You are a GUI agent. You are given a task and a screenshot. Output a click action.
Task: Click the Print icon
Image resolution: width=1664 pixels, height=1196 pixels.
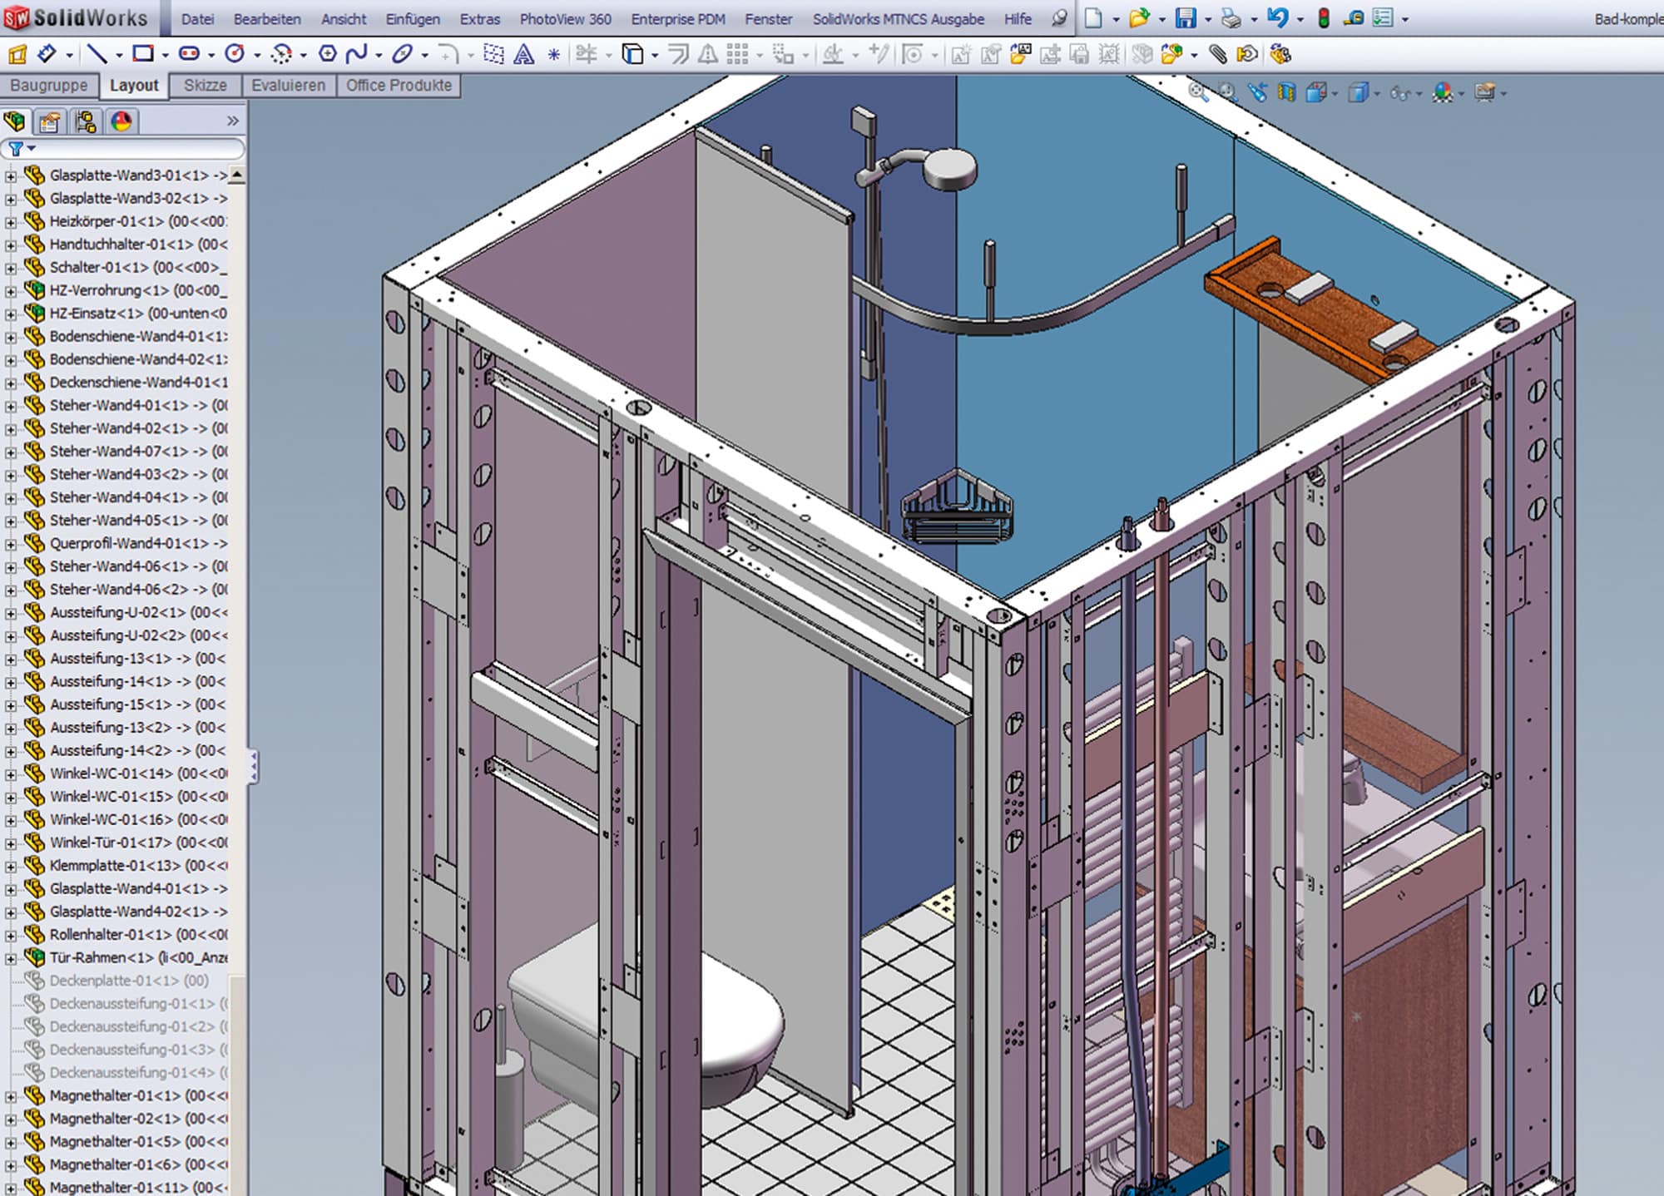(1231, 17)
